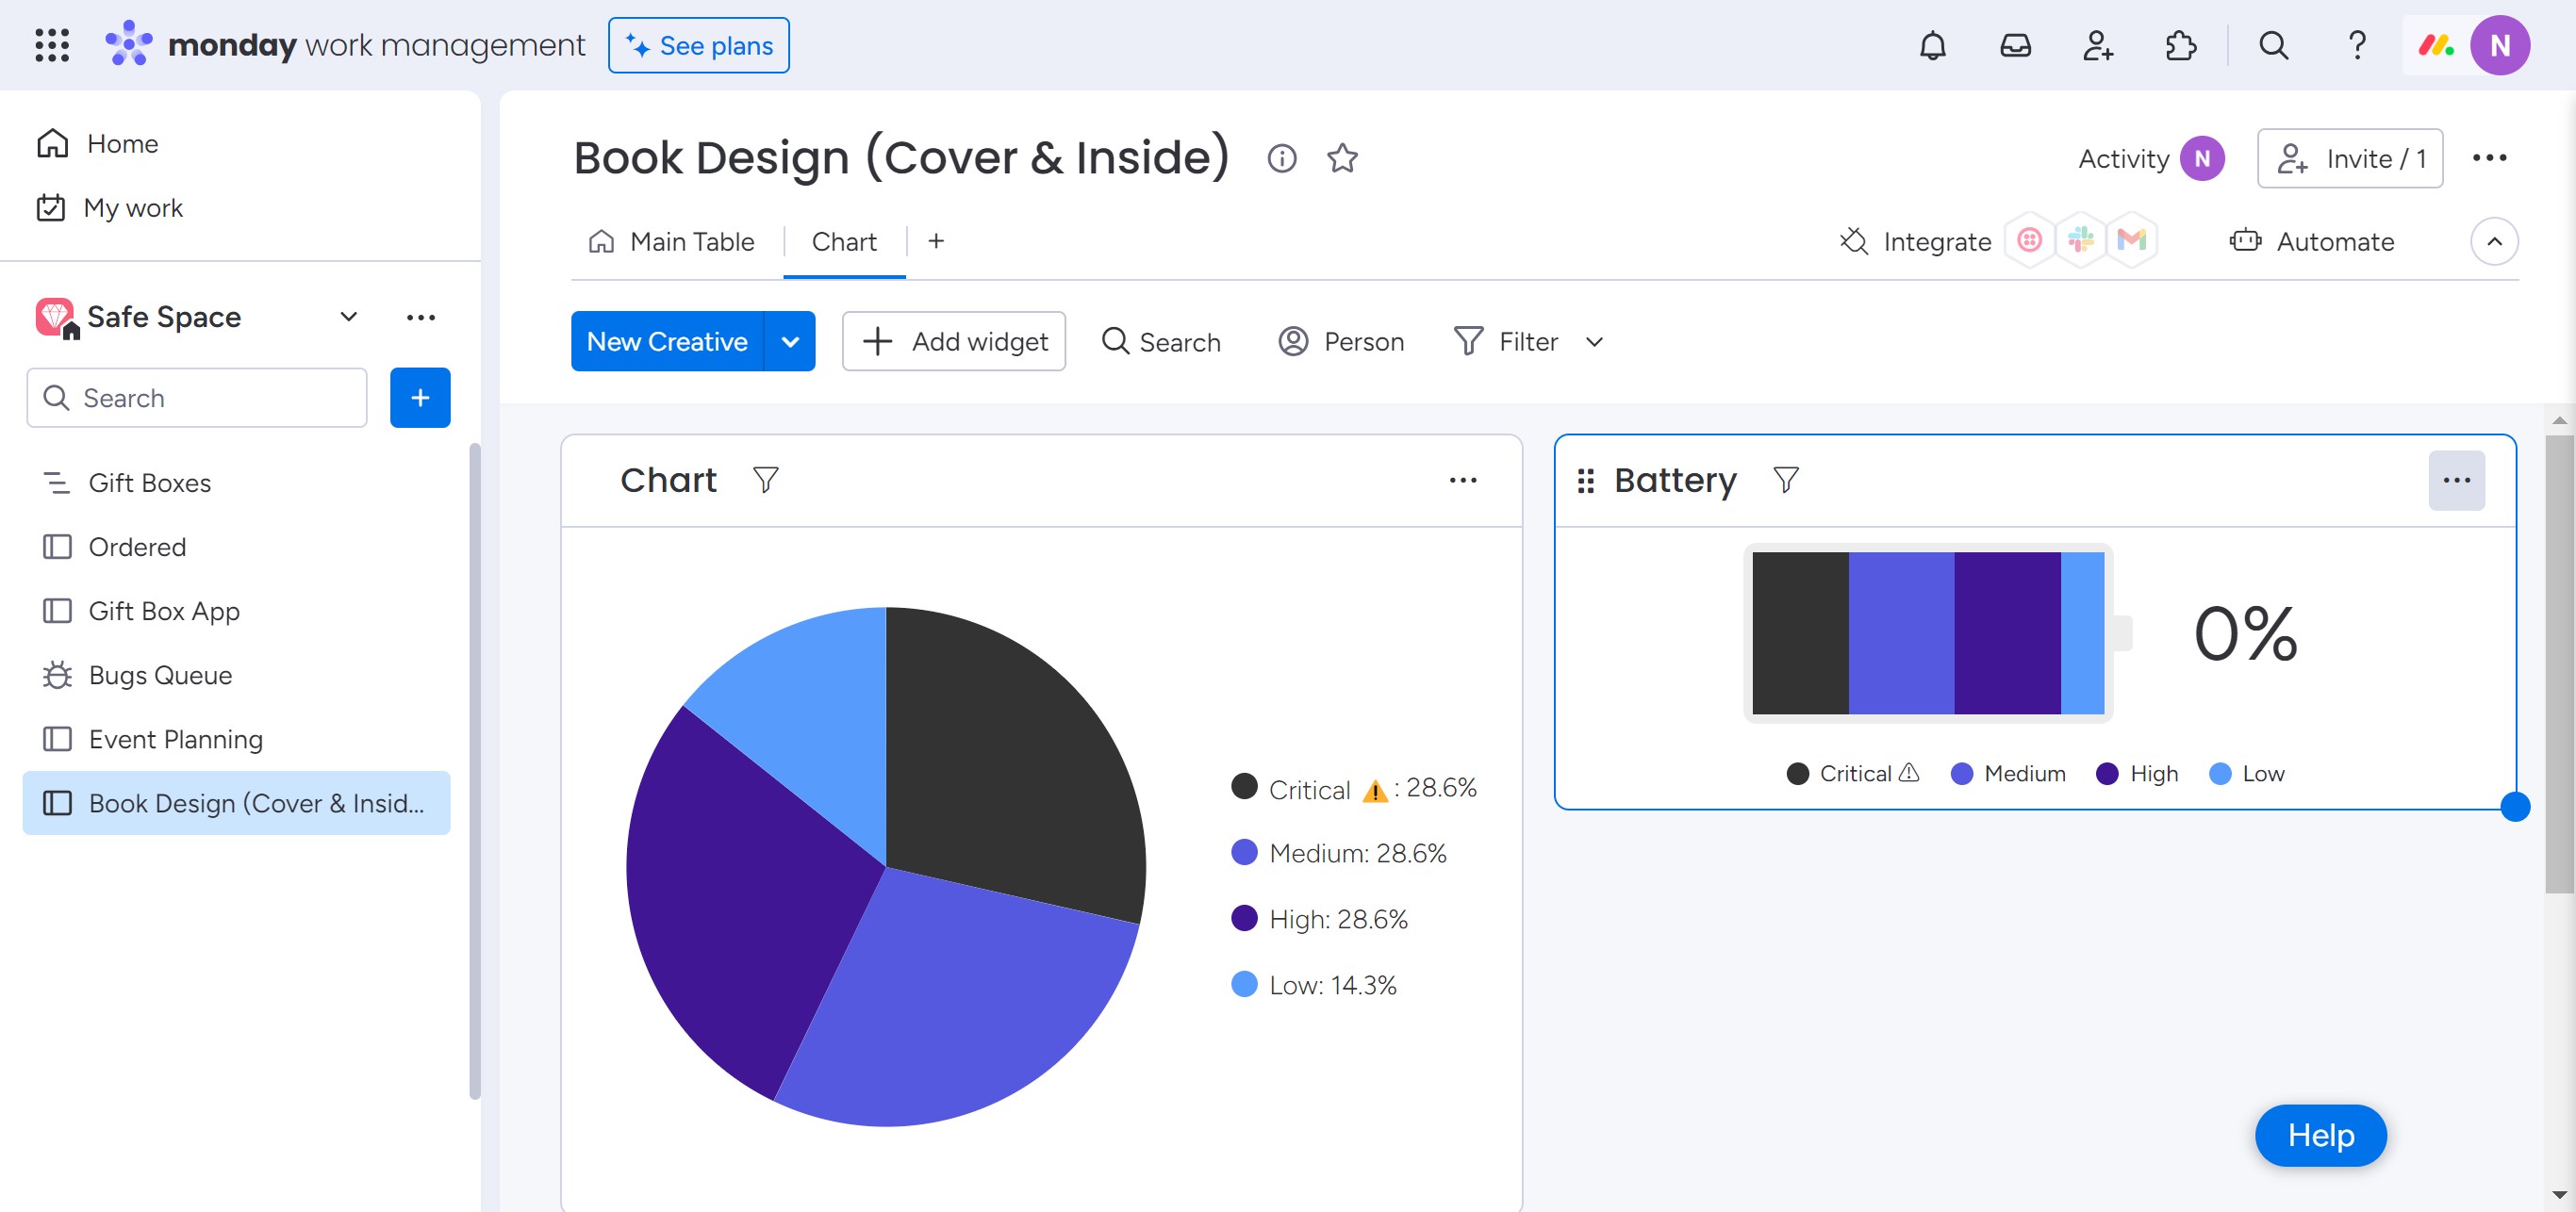Image resolution: width=2576 pixels, height=1212 pixels.
Task: Click the sidebar Search field
Action: (197, 398)
